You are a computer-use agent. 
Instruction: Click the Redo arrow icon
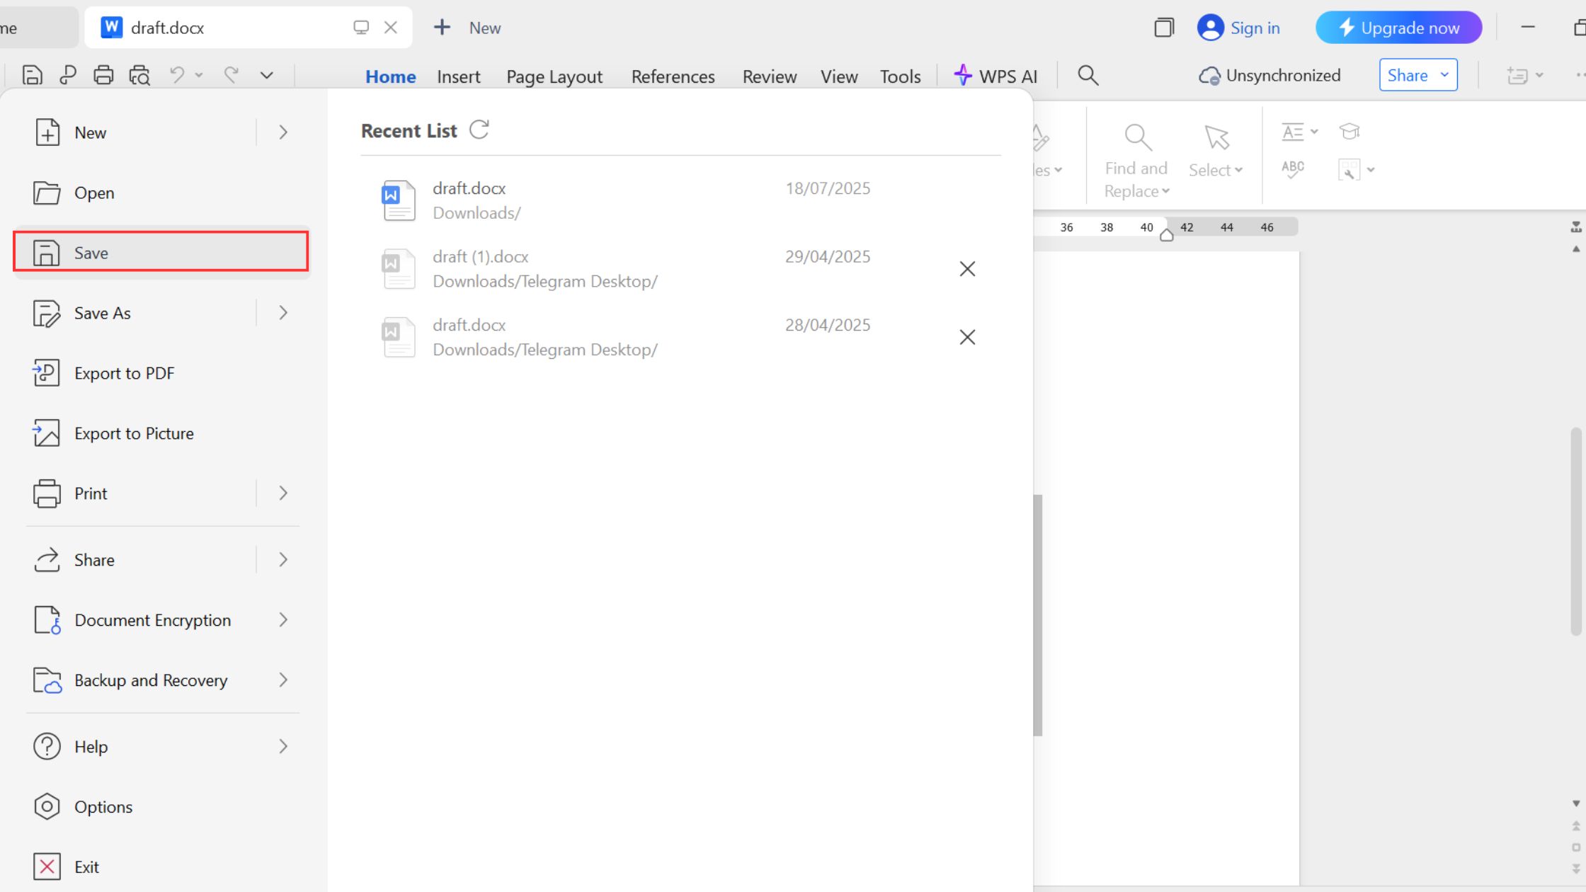point(231,74)
